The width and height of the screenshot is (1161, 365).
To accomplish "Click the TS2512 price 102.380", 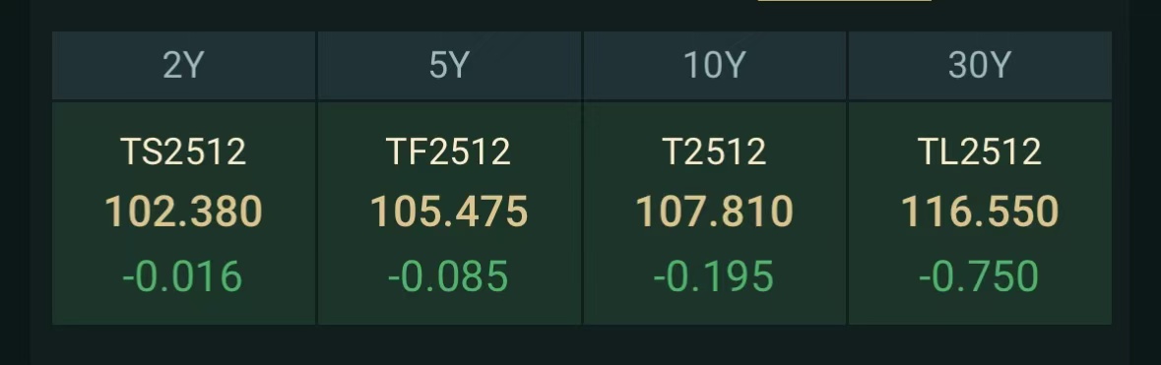I will [x=183, y=212].
